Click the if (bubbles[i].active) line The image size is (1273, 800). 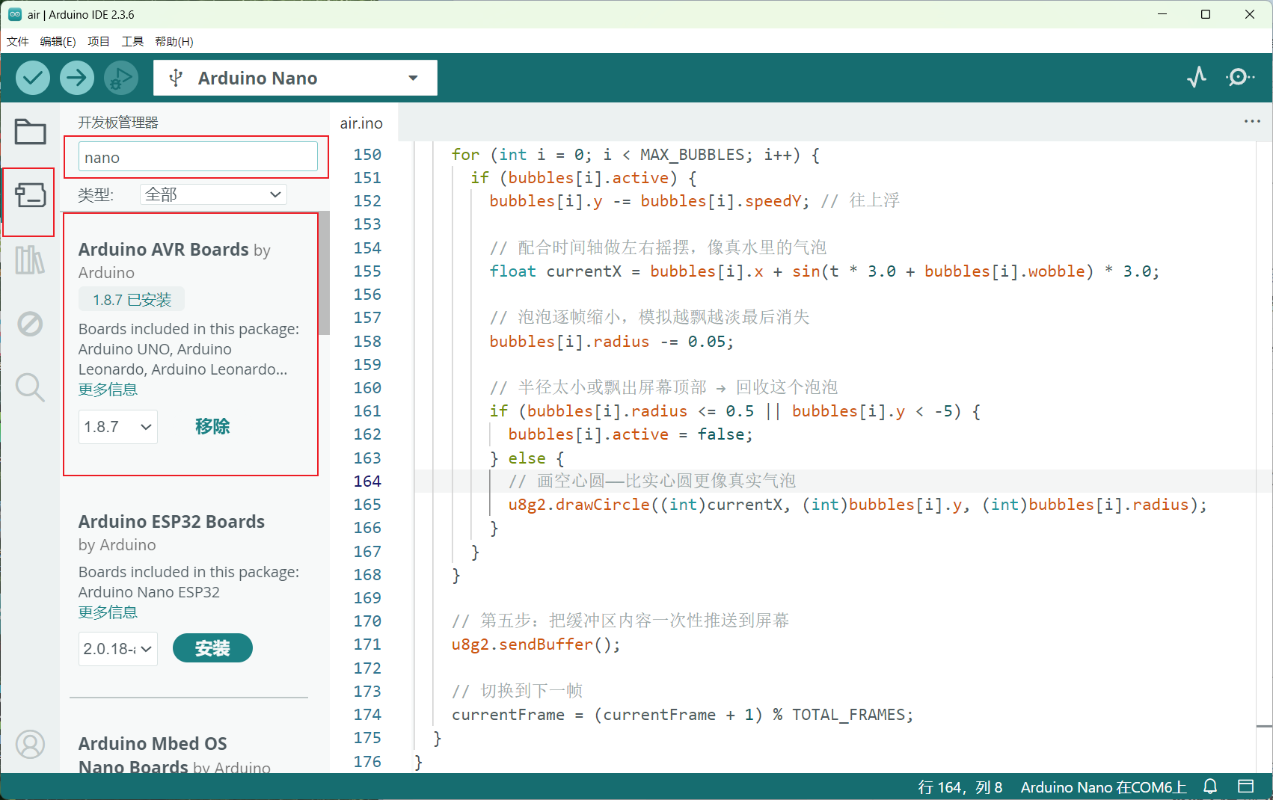(x=583, y=178)
